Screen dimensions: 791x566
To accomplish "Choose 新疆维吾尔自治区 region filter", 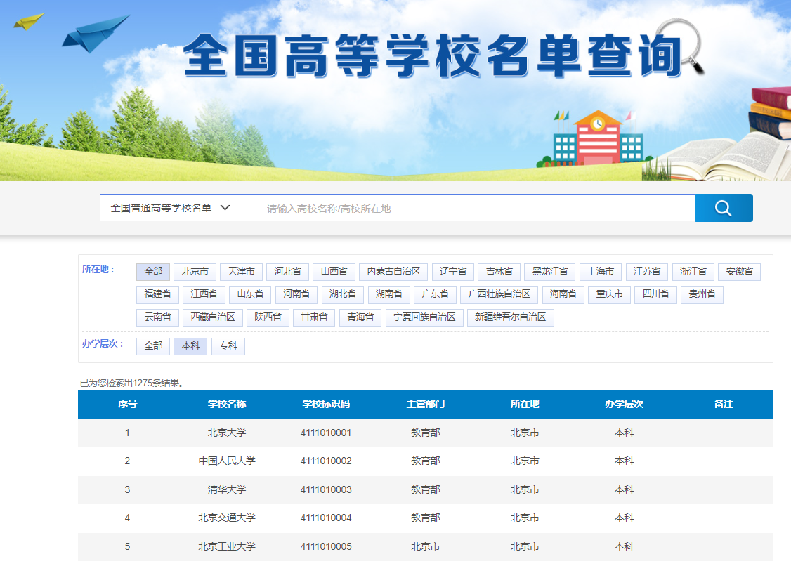I will pos(511,317).
